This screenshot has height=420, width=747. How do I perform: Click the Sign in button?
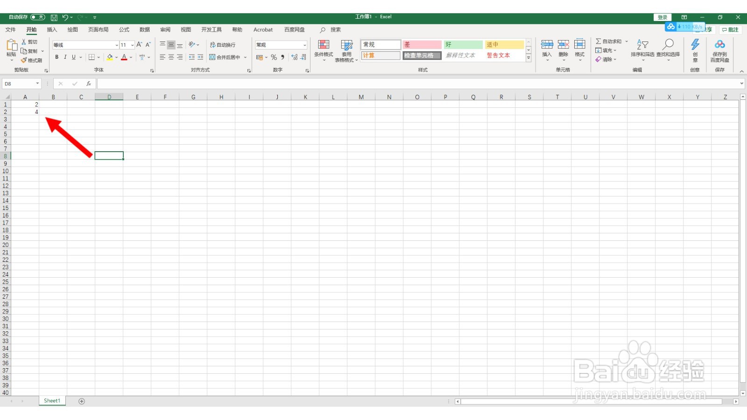tap(662, 17)
